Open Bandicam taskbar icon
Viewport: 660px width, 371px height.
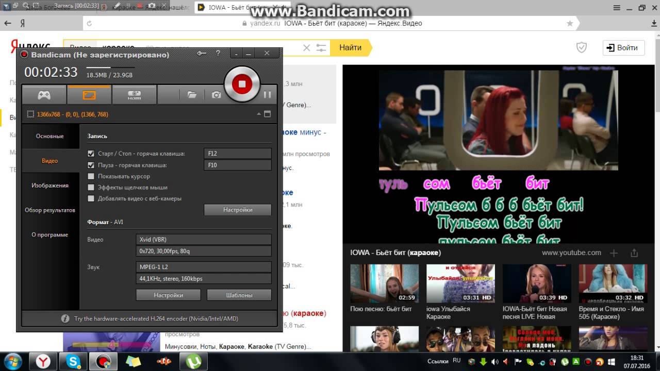click(x=104, y=361)
